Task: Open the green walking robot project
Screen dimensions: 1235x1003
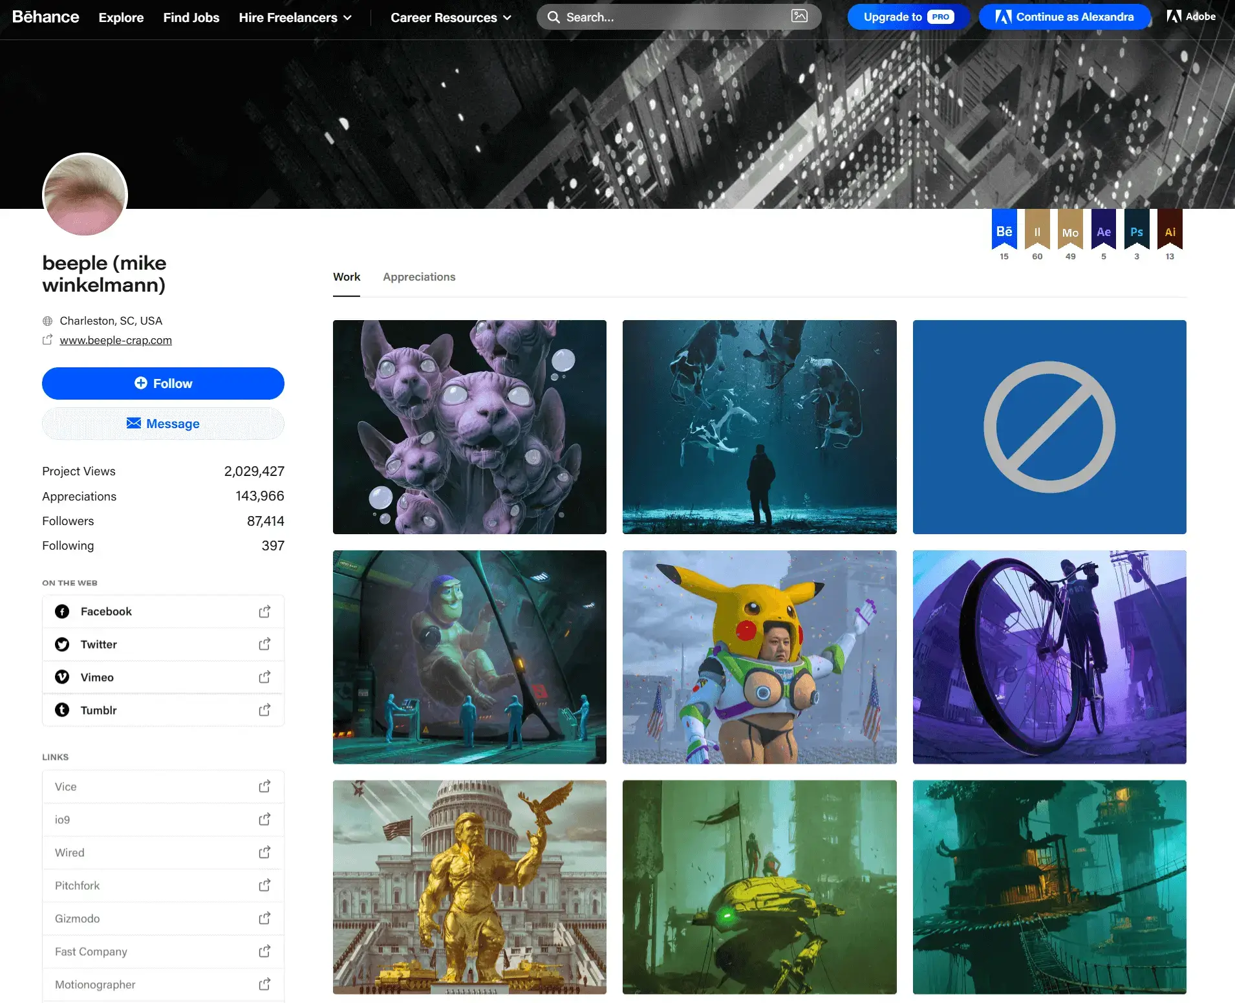Action: [x=760, y=887]
